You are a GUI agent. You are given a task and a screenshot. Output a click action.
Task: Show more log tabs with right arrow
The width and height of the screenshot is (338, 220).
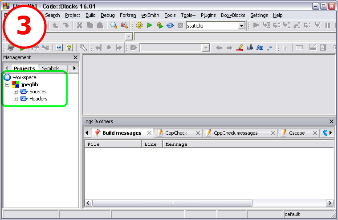pyautogui.click(x=330, y=133)
